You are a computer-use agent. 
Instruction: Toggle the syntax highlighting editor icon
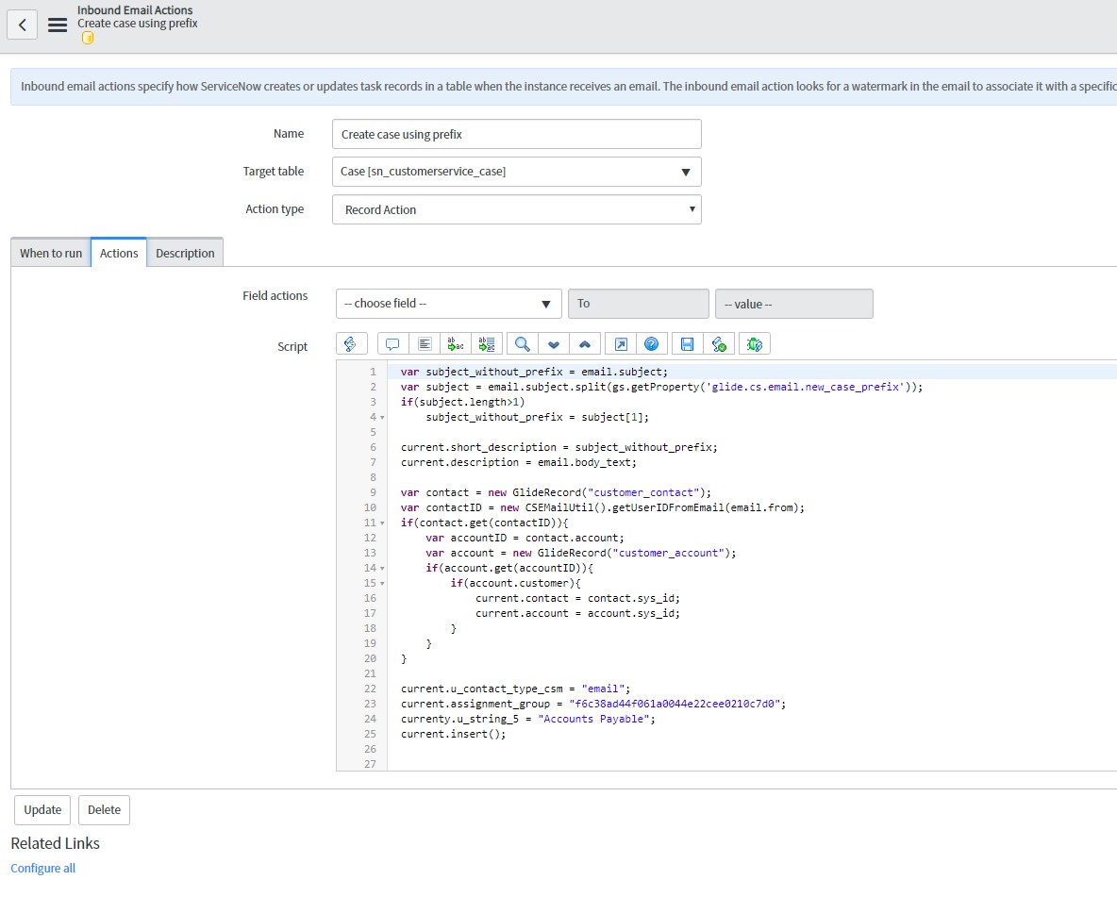(x=351, y=344)
